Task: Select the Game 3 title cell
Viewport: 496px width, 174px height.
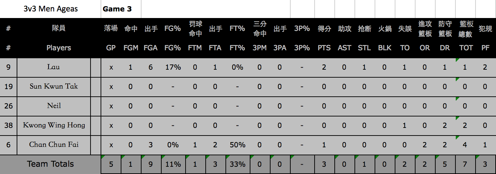Action: click(x=121, y=9)
